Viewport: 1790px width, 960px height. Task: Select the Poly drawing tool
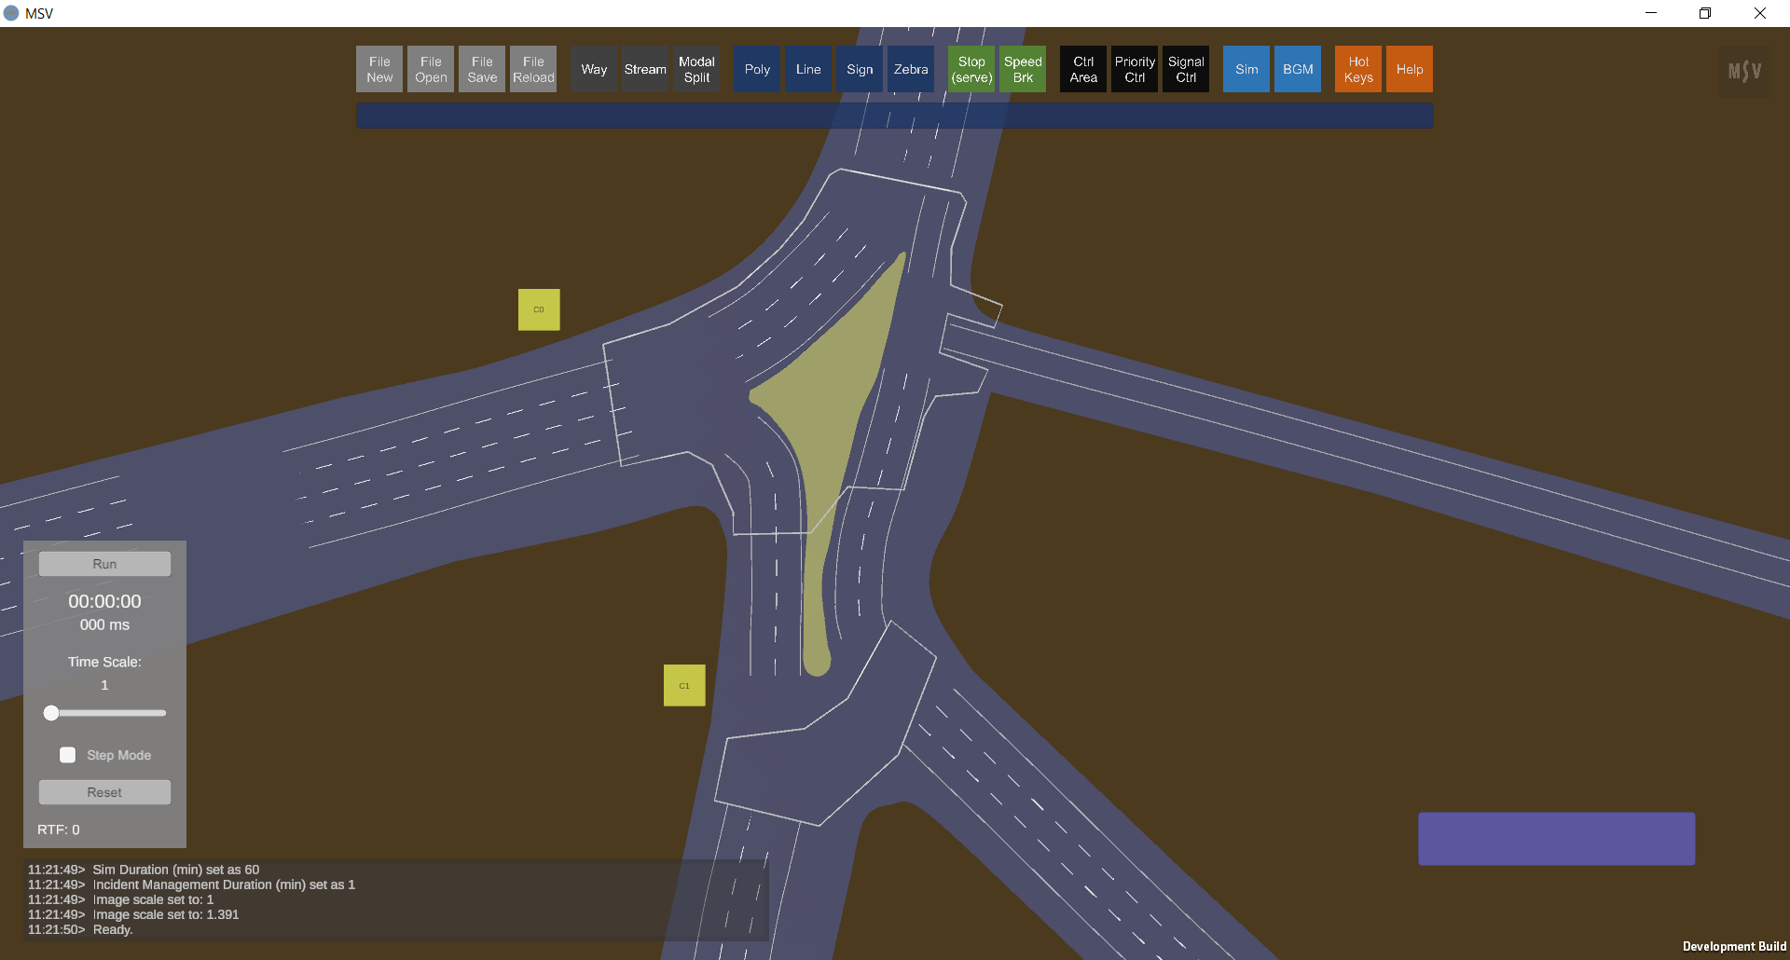coord(757,70)
